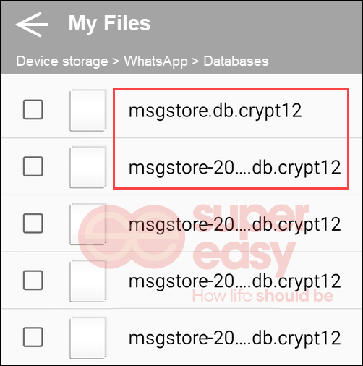Click the file icon in the third row
Screen dimensions: 363x366
(88, 224)
